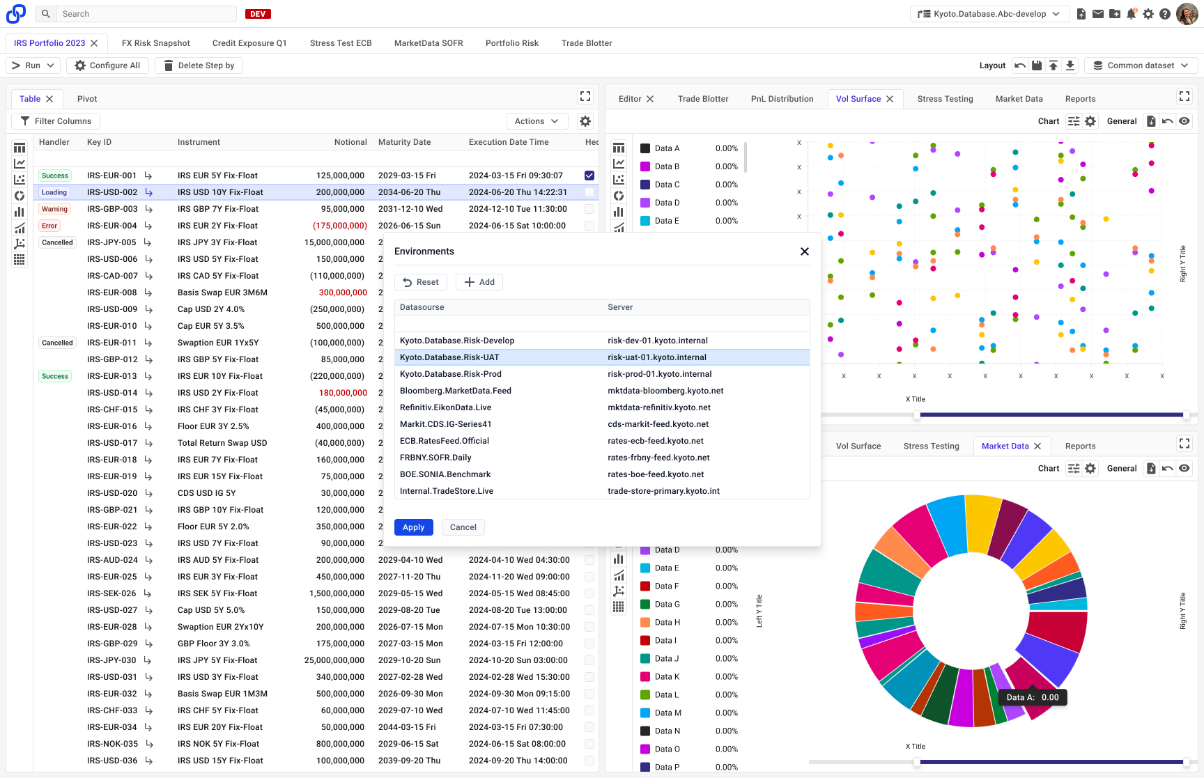Image resolution: width=1204 pixels, height=778 pixels.
Task: Check the checkbox for IRS-USD-036 row
Action: (589, 761)
